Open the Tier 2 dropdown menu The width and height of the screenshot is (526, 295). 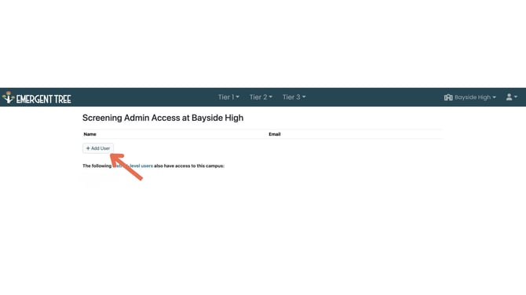[261, 97]
